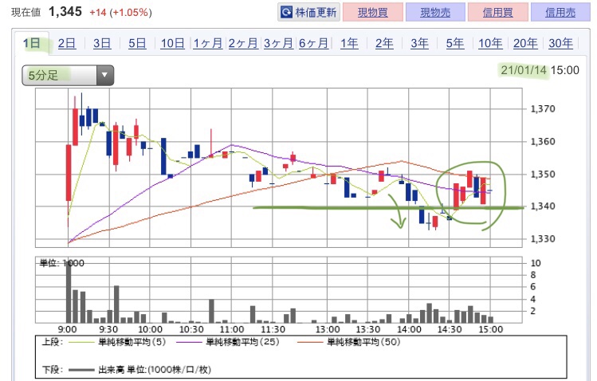
Task: Click the refresh icon in 株価更新
Action: coord(286,13)
